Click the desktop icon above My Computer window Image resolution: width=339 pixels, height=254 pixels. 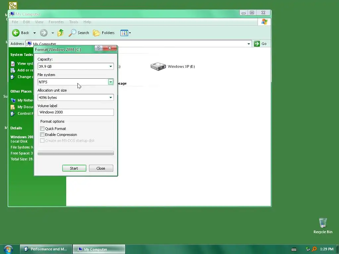click(x=13, y=6)
